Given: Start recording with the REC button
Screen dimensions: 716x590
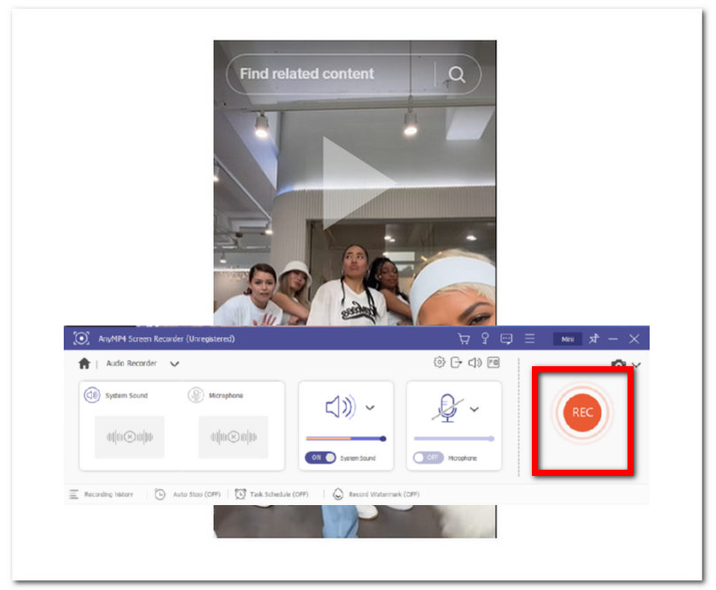Looking at the screenshot, I should coord(581,412).
